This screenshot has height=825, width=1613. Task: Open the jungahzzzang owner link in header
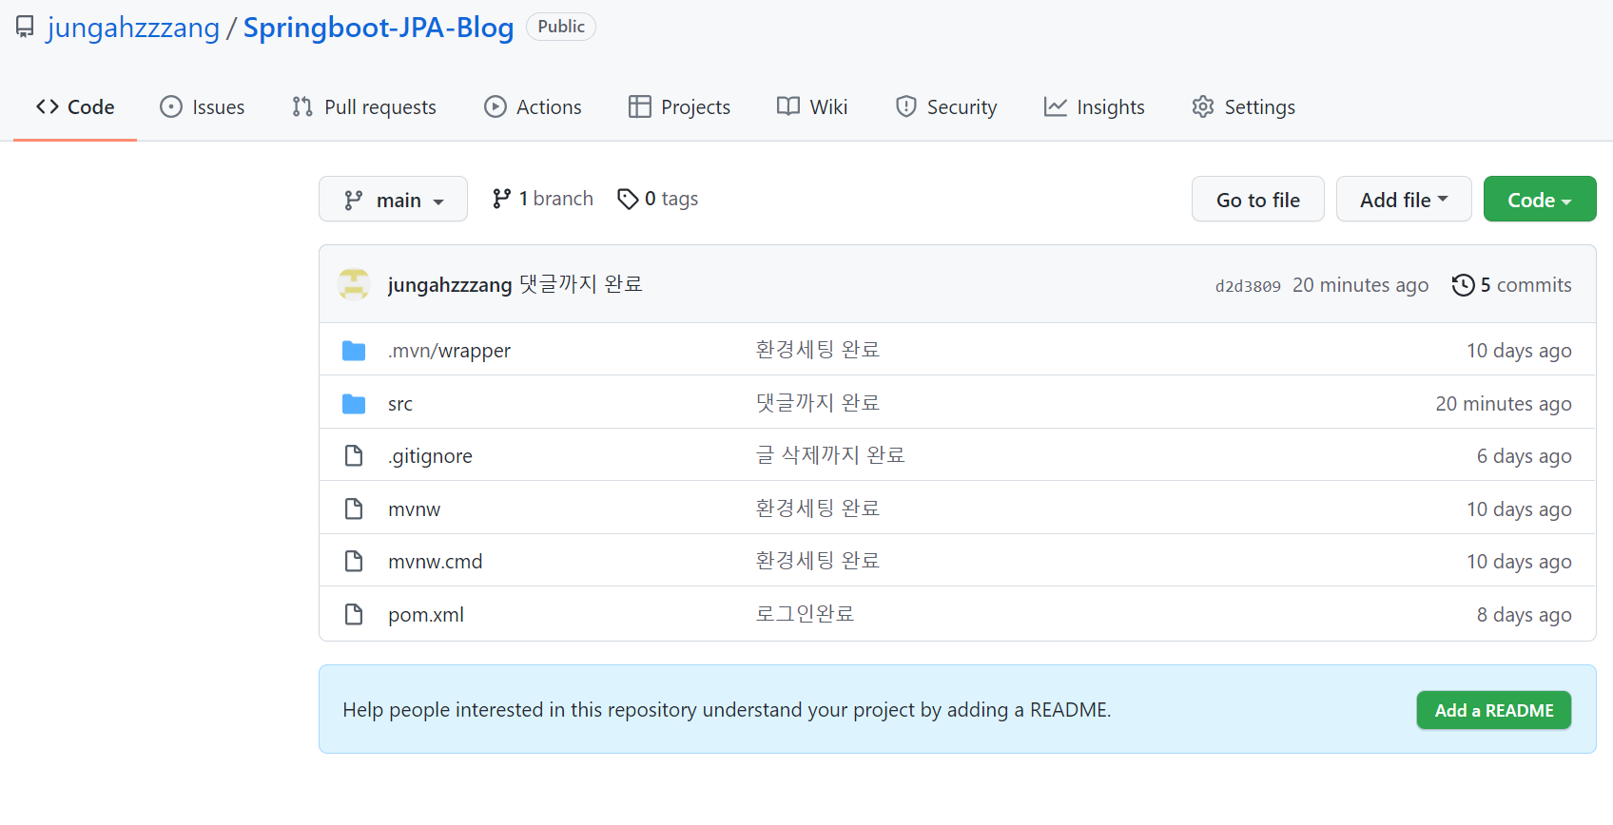pos(133,28)
